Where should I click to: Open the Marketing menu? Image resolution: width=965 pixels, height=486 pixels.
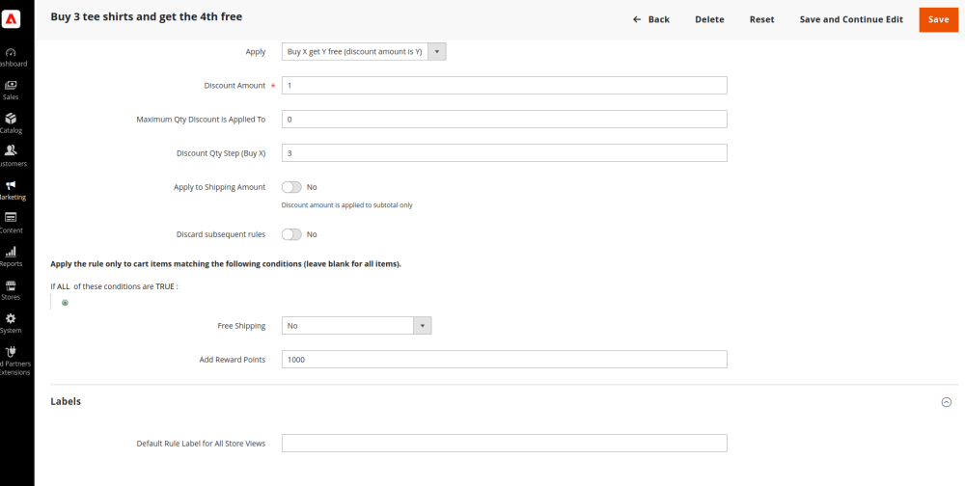11,189
